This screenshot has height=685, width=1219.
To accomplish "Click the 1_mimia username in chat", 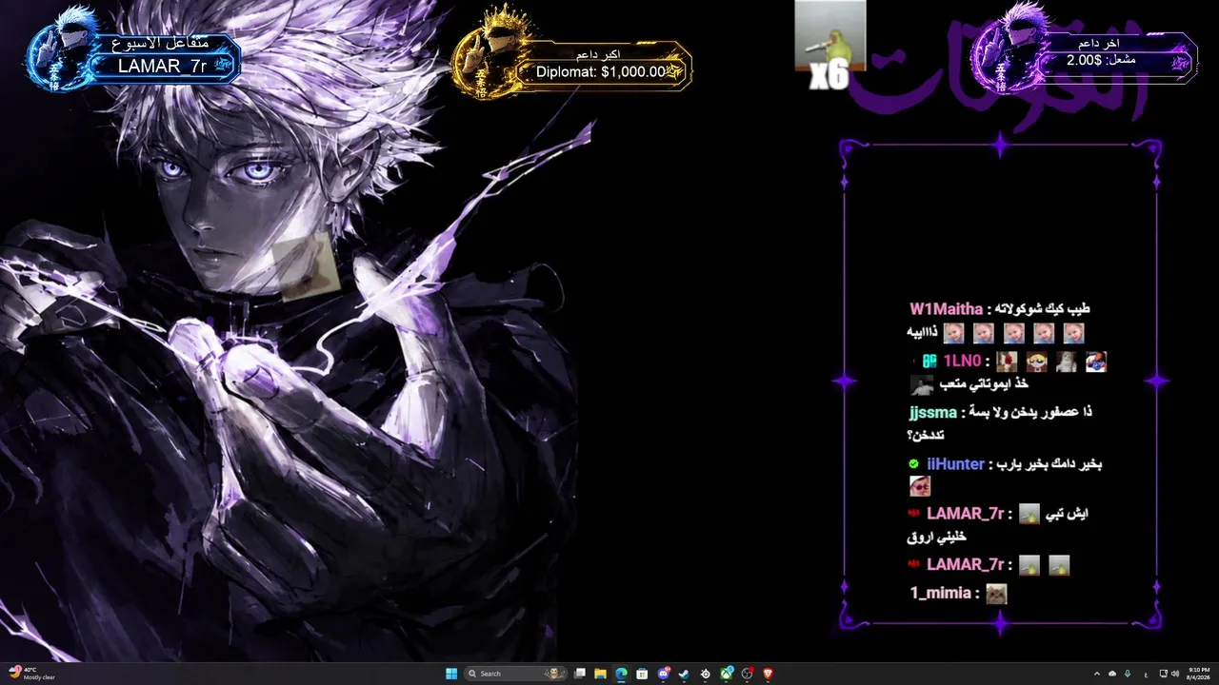I will [940, 594].
